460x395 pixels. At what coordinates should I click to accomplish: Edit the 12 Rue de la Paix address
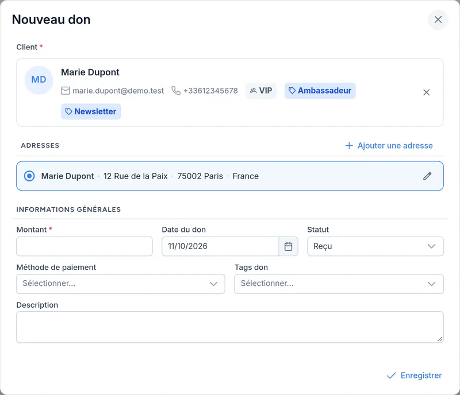tap(427, 176)
